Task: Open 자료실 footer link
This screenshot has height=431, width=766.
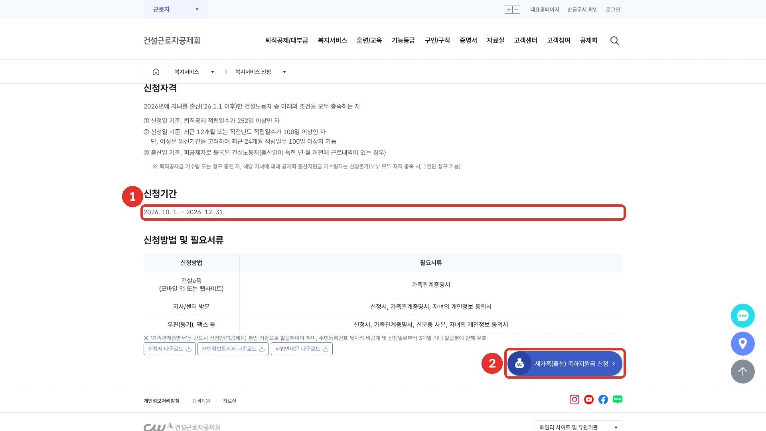Action: pos(229,401)
